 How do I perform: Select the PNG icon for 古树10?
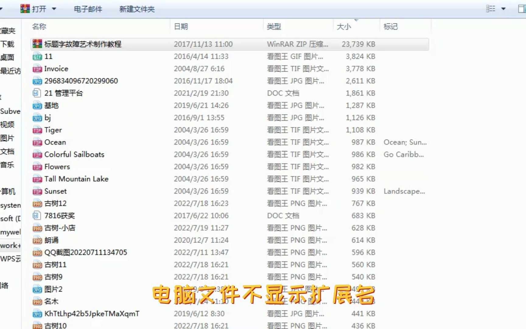(37, 325)
